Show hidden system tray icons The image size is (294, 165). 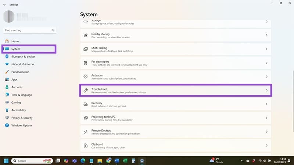point(242,161)
